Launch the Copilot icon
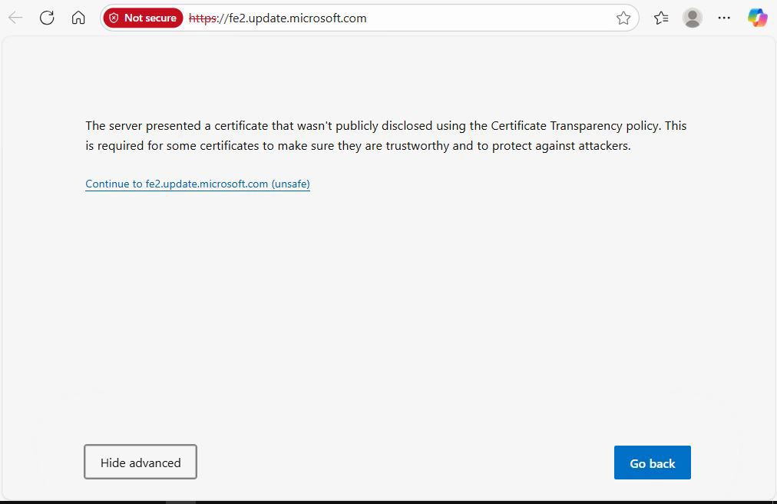 coord(757,18)
